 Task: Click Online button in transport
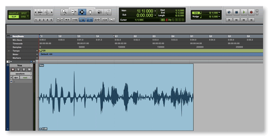click(x=229, y=12)
